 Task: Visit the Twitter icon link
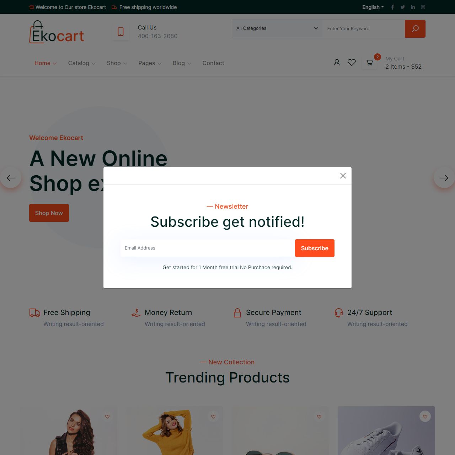pos(403,7)
